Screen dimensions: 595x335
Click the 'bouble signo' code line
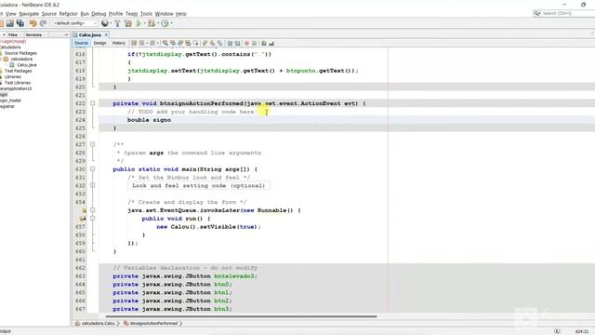click(149, 120)
